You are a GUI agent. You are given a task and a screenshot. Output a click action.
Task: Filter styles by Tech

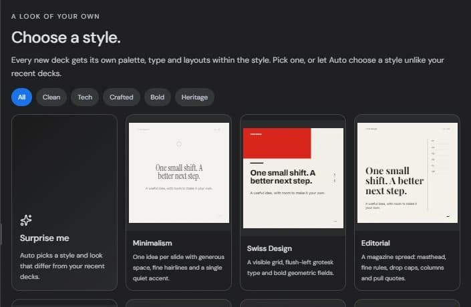coord(85,97)
